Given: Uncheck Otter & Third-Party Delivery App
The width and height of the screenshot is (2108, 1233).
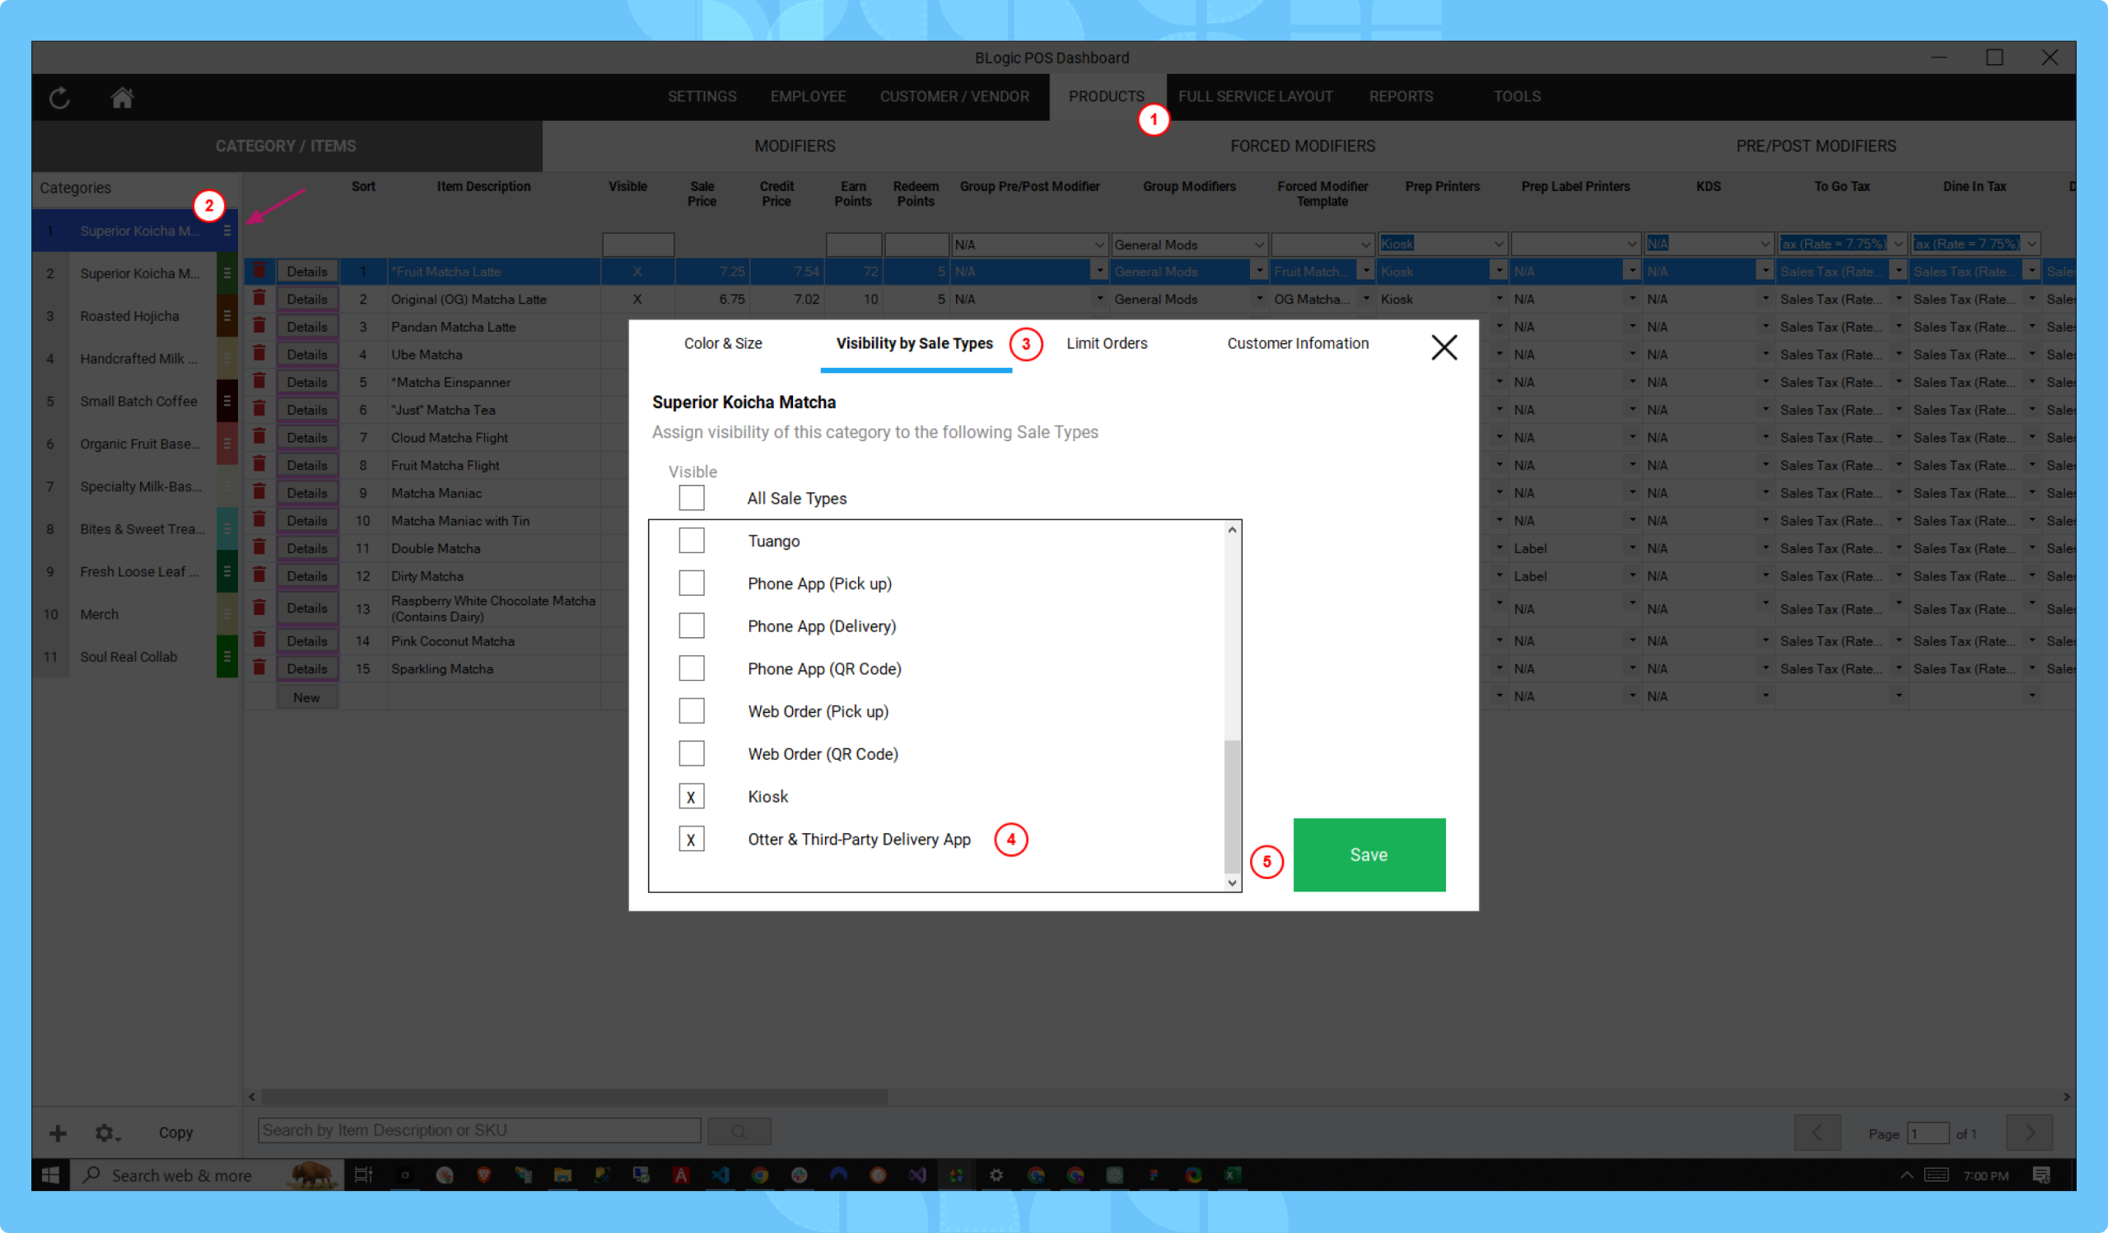Looking at the screenshot, I should tap(691, 840).
